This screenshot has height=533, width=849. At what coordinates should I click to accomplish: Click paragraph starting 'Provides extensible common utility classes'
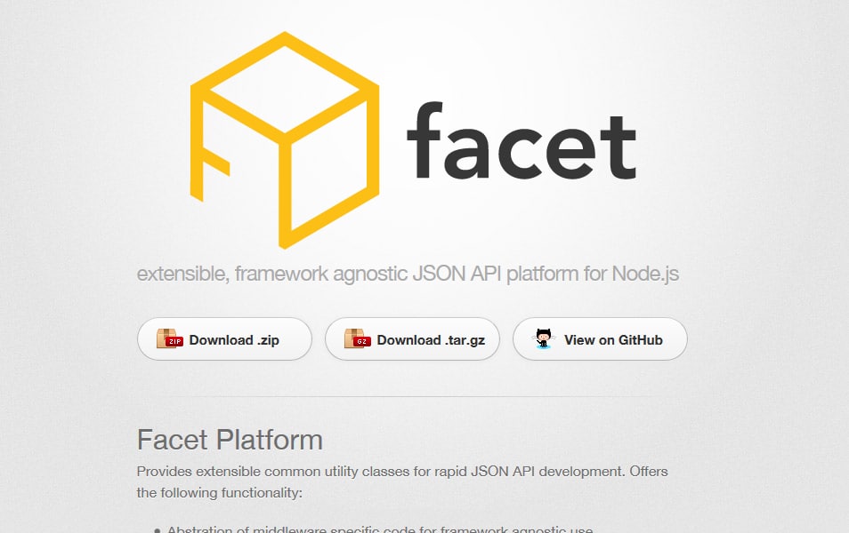pos(402,481)
